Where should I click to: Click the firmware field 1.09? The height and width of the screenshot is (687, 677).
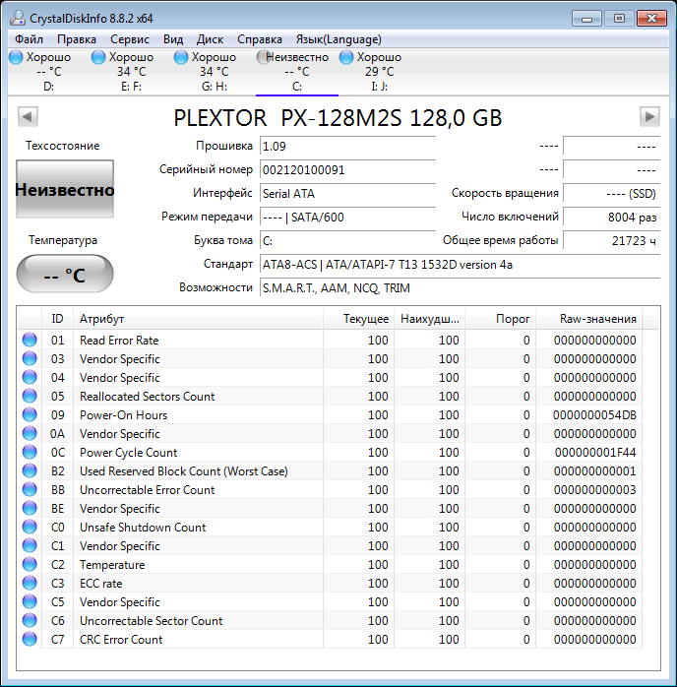(347, 147)
